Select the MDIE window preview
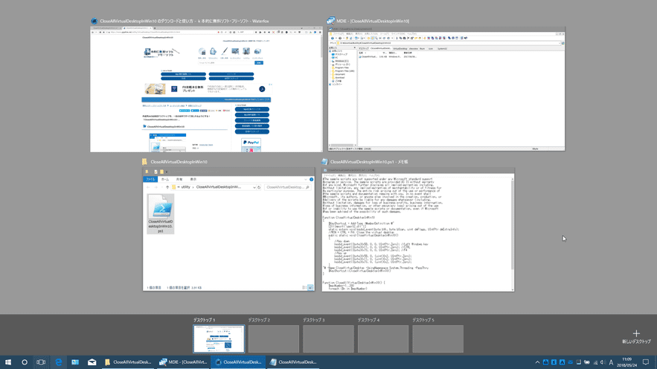The height and width of the screenshot is (369, 657). click(446, 89)
